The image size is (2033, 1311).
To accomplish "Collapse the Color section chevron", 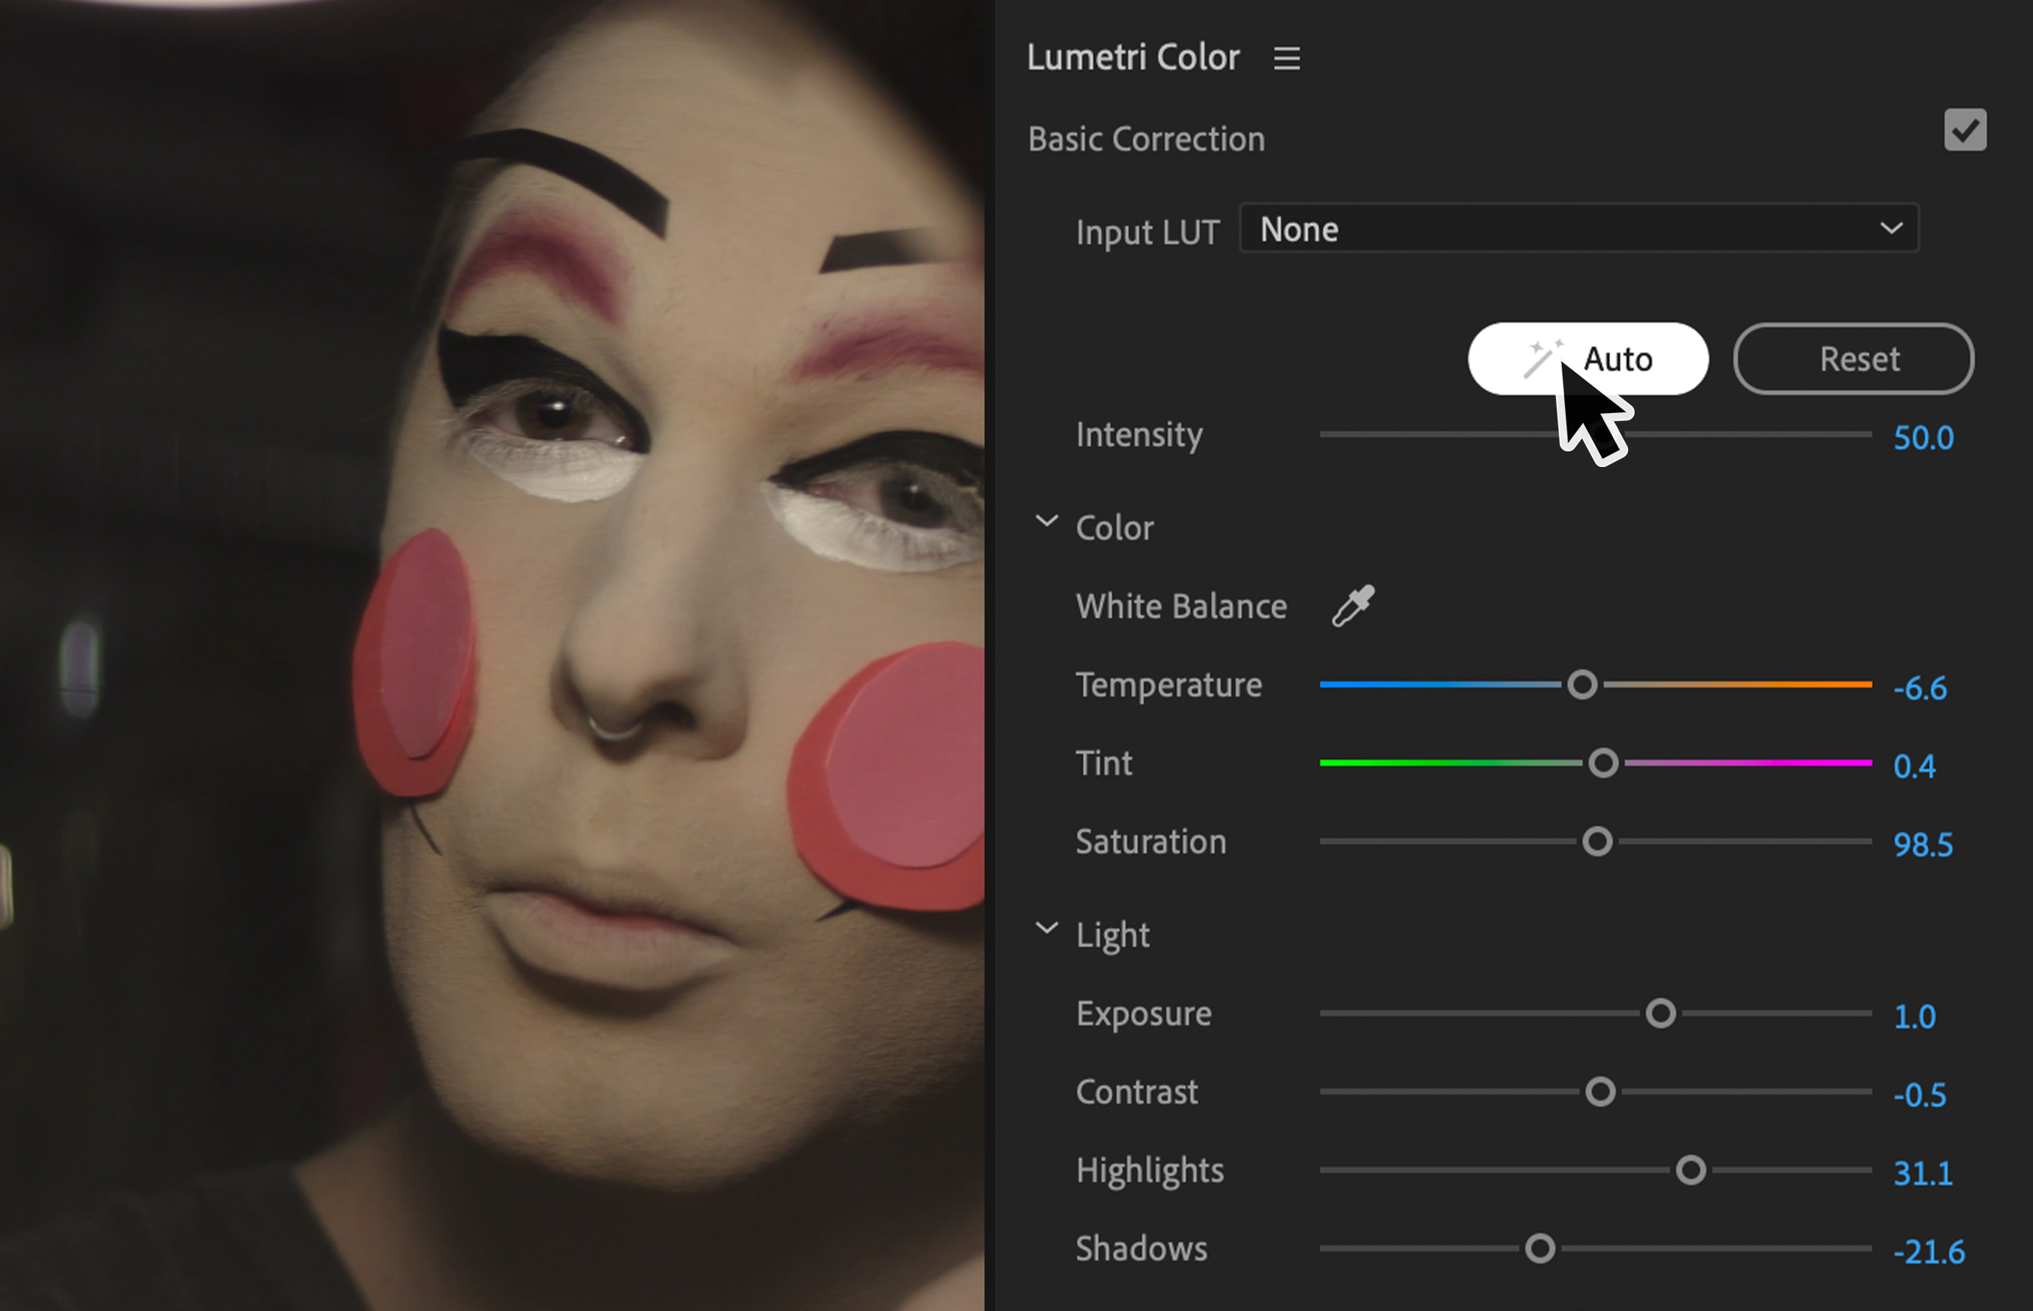I will pos(1047,521).
